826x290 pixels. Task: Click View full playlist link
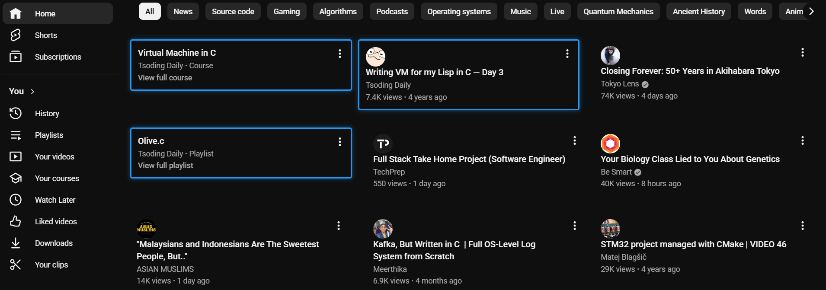tap(165, 166)
